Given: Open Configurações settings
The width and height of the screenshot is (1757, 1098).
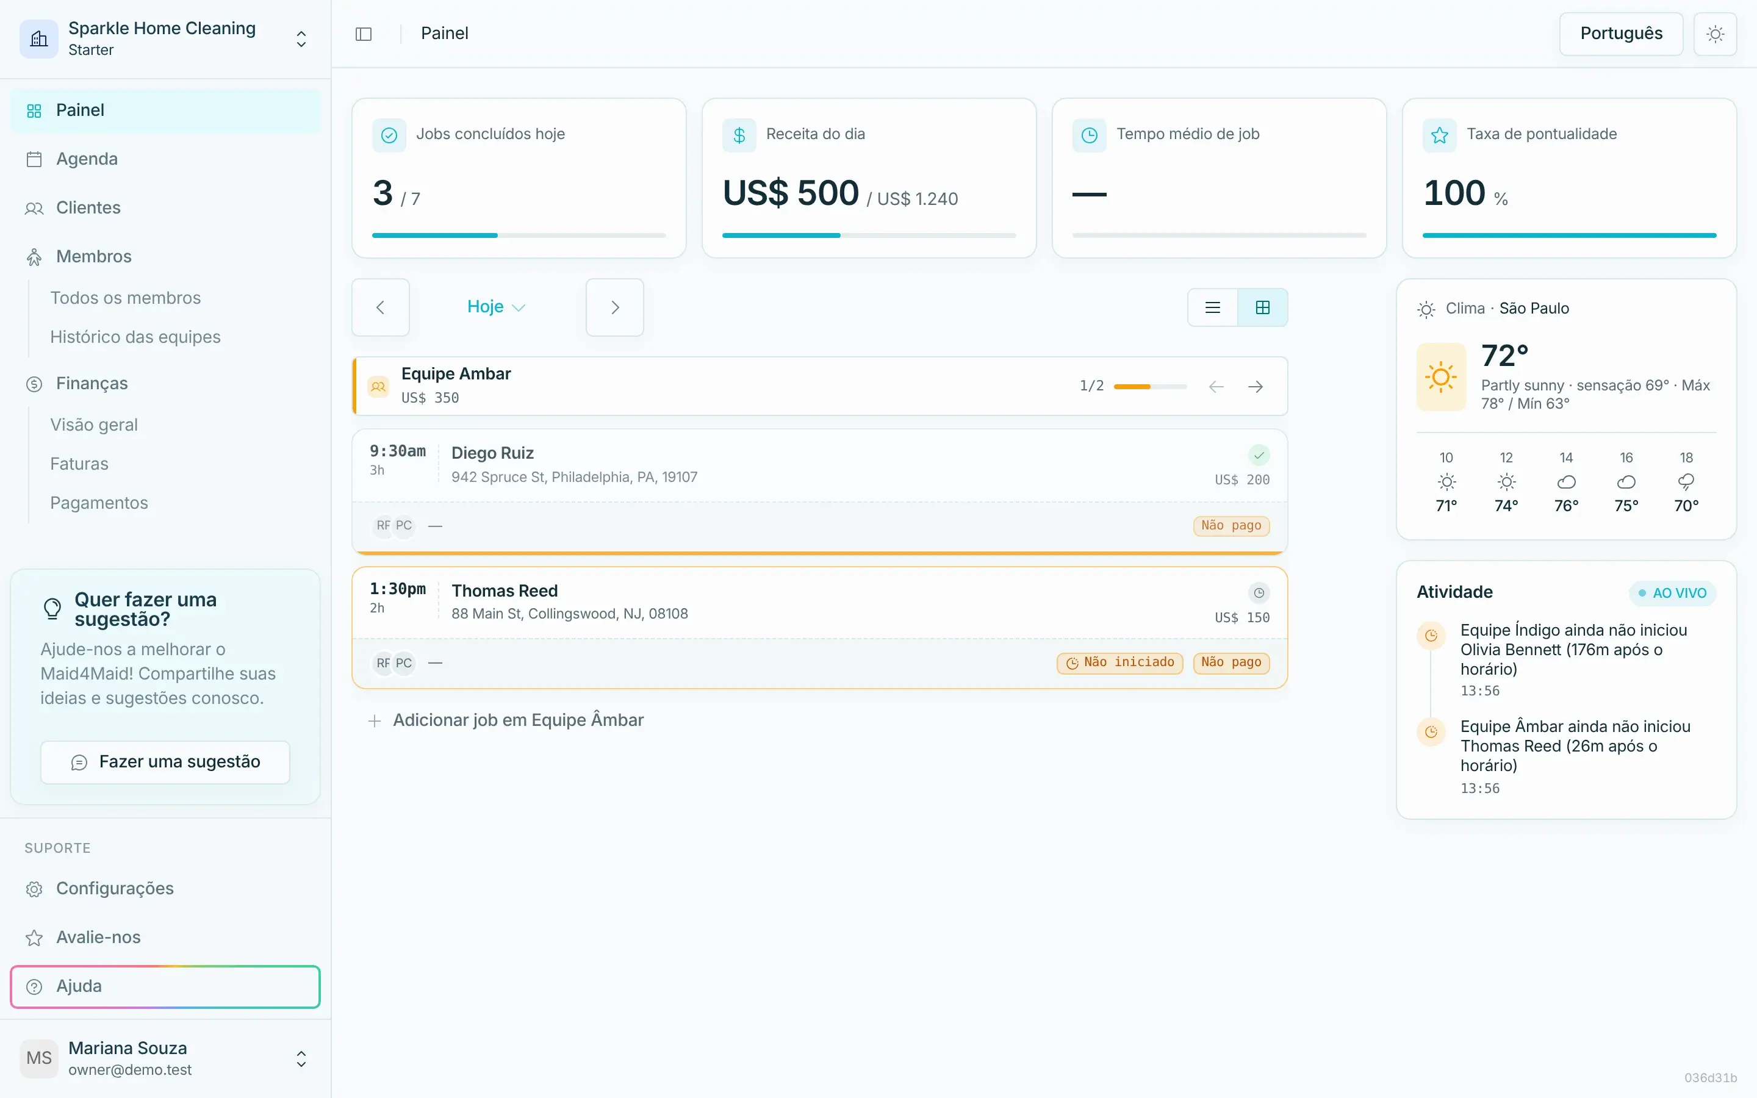Looking at the screenshot, I should tap(165, 889).
